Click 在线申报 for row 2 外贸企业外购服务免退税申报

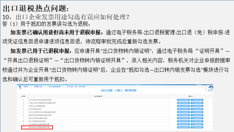click(183, 103)
